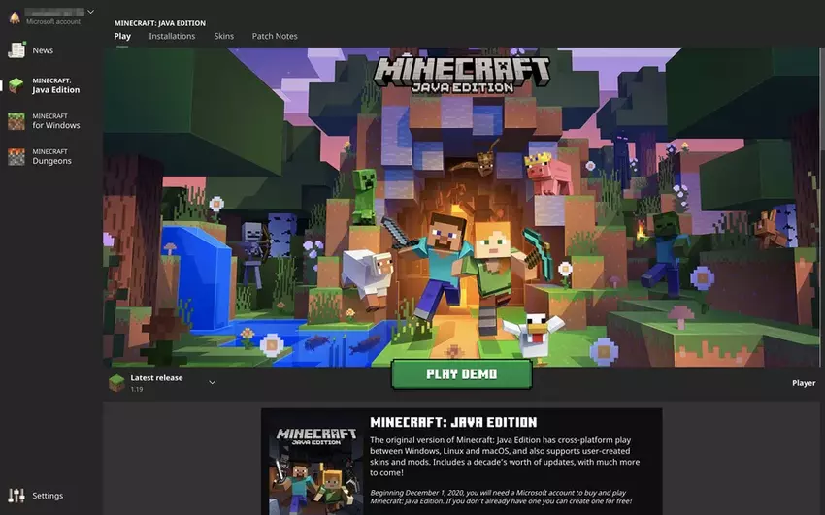Expand the Microsoft account dropdown arrow
This screenshot has height=515, width=825.
[90, 12]
